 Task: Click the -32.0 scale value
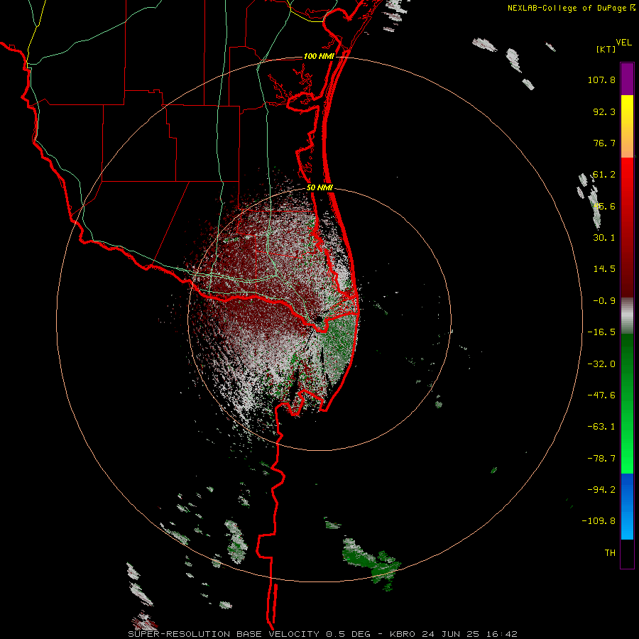[x=601, y=364]
